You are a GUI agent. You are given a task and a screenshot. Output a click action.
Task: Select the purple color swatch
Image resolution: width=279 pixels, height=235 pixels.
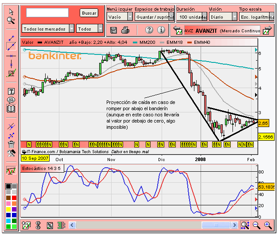[x=14, y=209]
